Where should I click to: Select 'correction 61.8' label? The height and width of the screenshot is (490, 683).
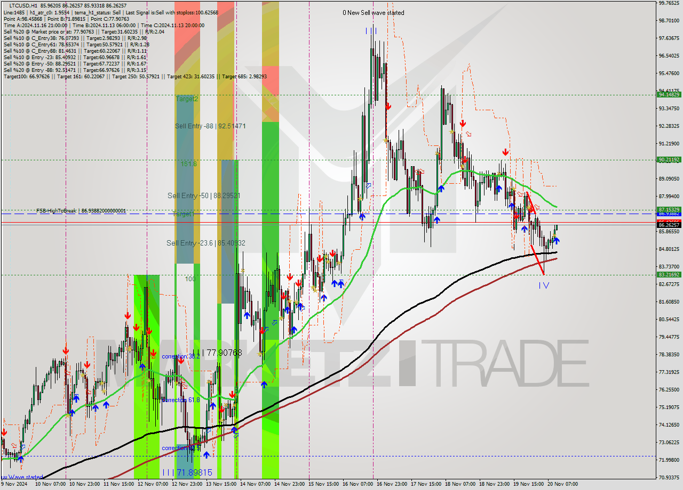(x=181, y=399)
